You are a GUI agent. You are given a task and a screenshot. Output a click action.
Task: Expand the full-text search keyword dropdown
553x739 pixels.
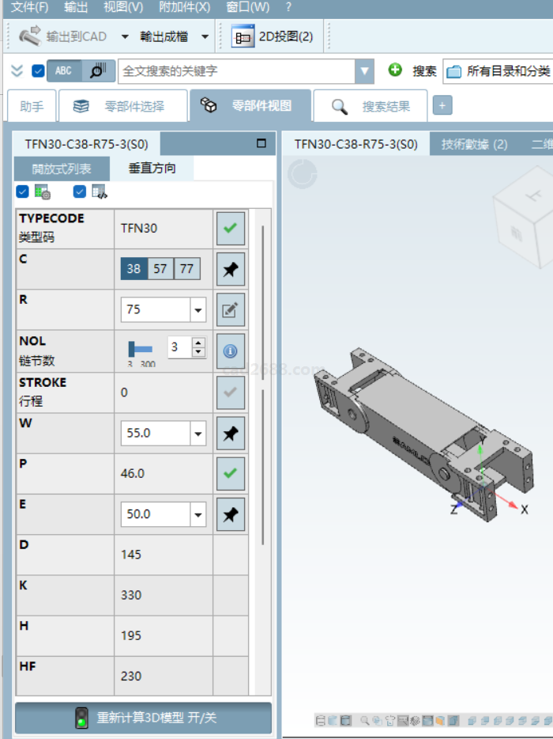click(364, 70)
